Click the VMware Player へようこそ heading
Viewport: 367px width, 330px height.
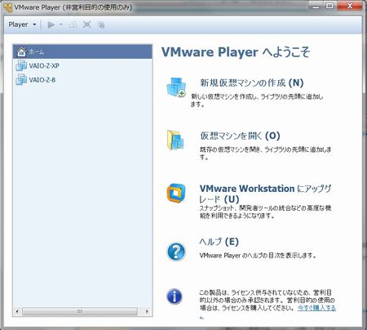pos(236,52)
